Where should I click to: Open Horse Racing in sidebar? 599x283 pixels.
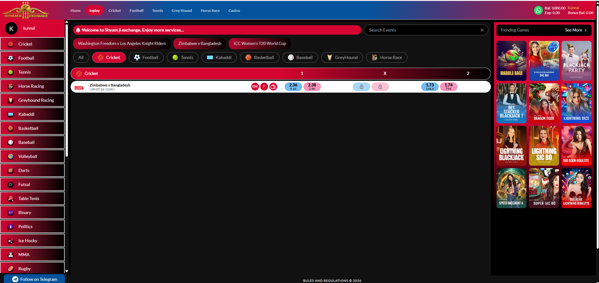[32, 86]
